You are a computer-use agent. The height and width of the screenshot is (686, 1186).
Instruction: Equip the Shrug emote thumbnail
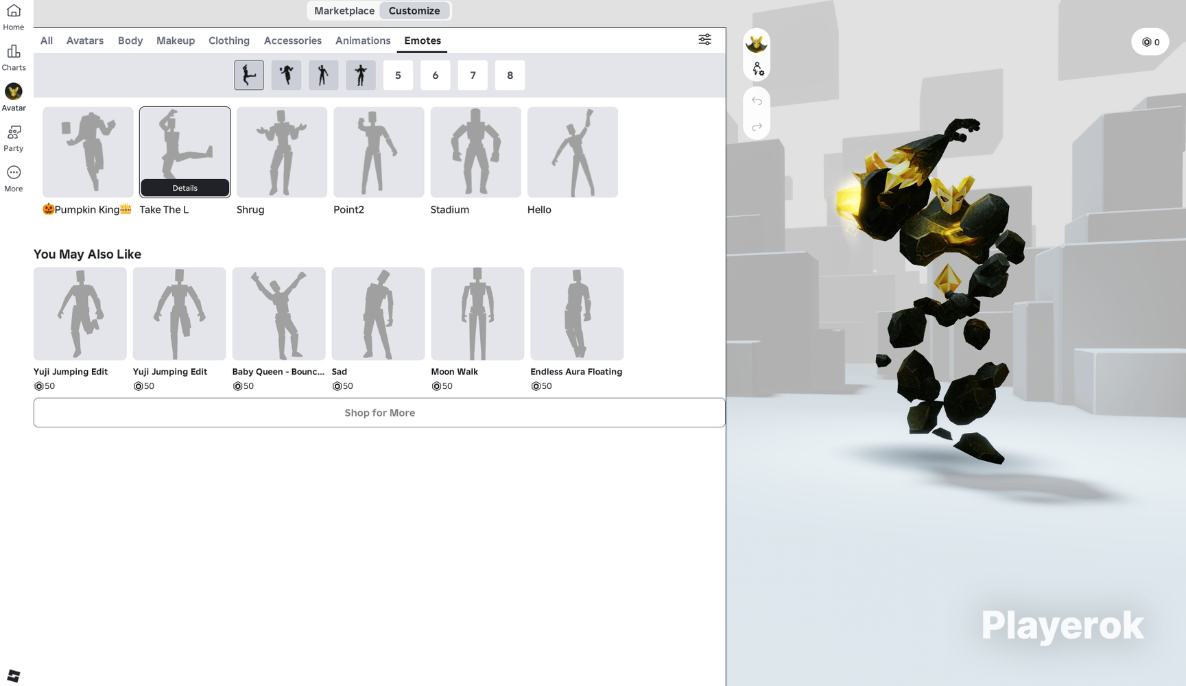[282, 152]
